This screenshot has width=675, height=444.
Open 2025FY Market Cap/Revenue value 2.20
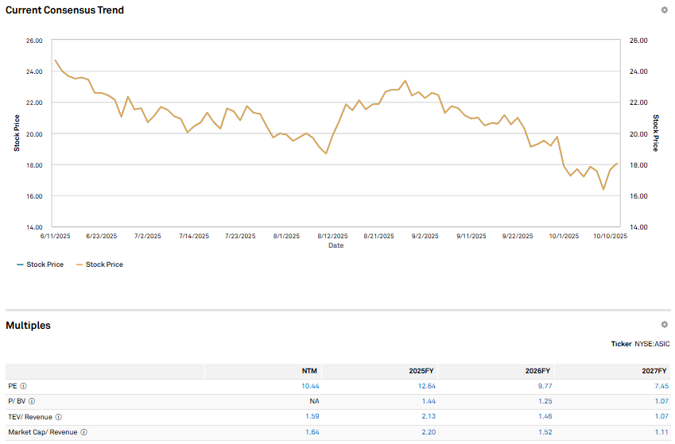tap(429, 432)
